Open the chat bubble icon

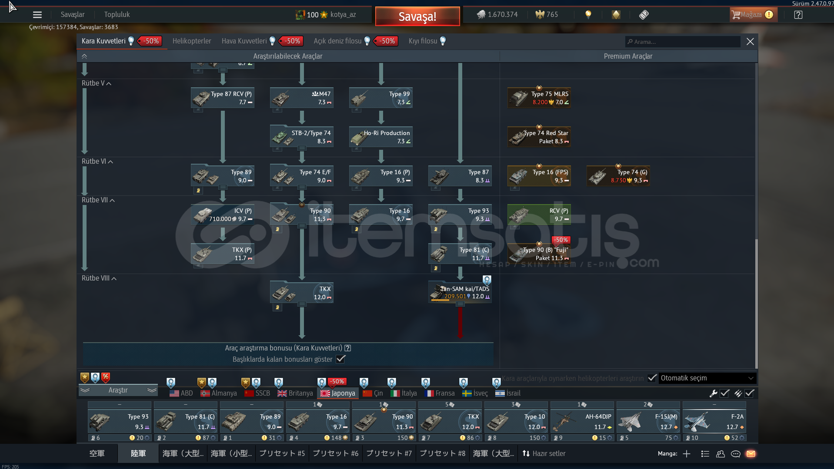pos(736,454)
